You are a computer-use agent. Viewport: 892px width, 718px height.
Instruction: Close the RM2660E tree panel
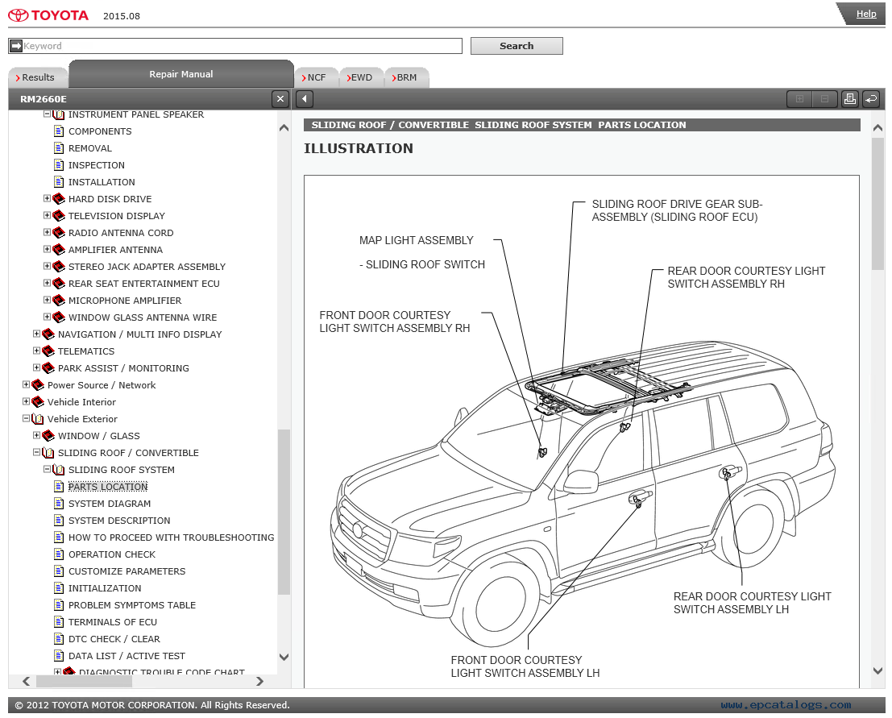[280, 99]
